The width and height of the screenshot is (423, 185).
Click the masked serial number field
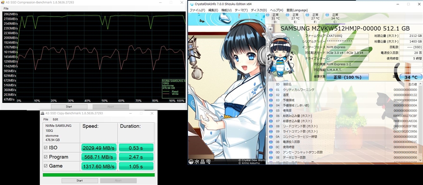[347, 42]
